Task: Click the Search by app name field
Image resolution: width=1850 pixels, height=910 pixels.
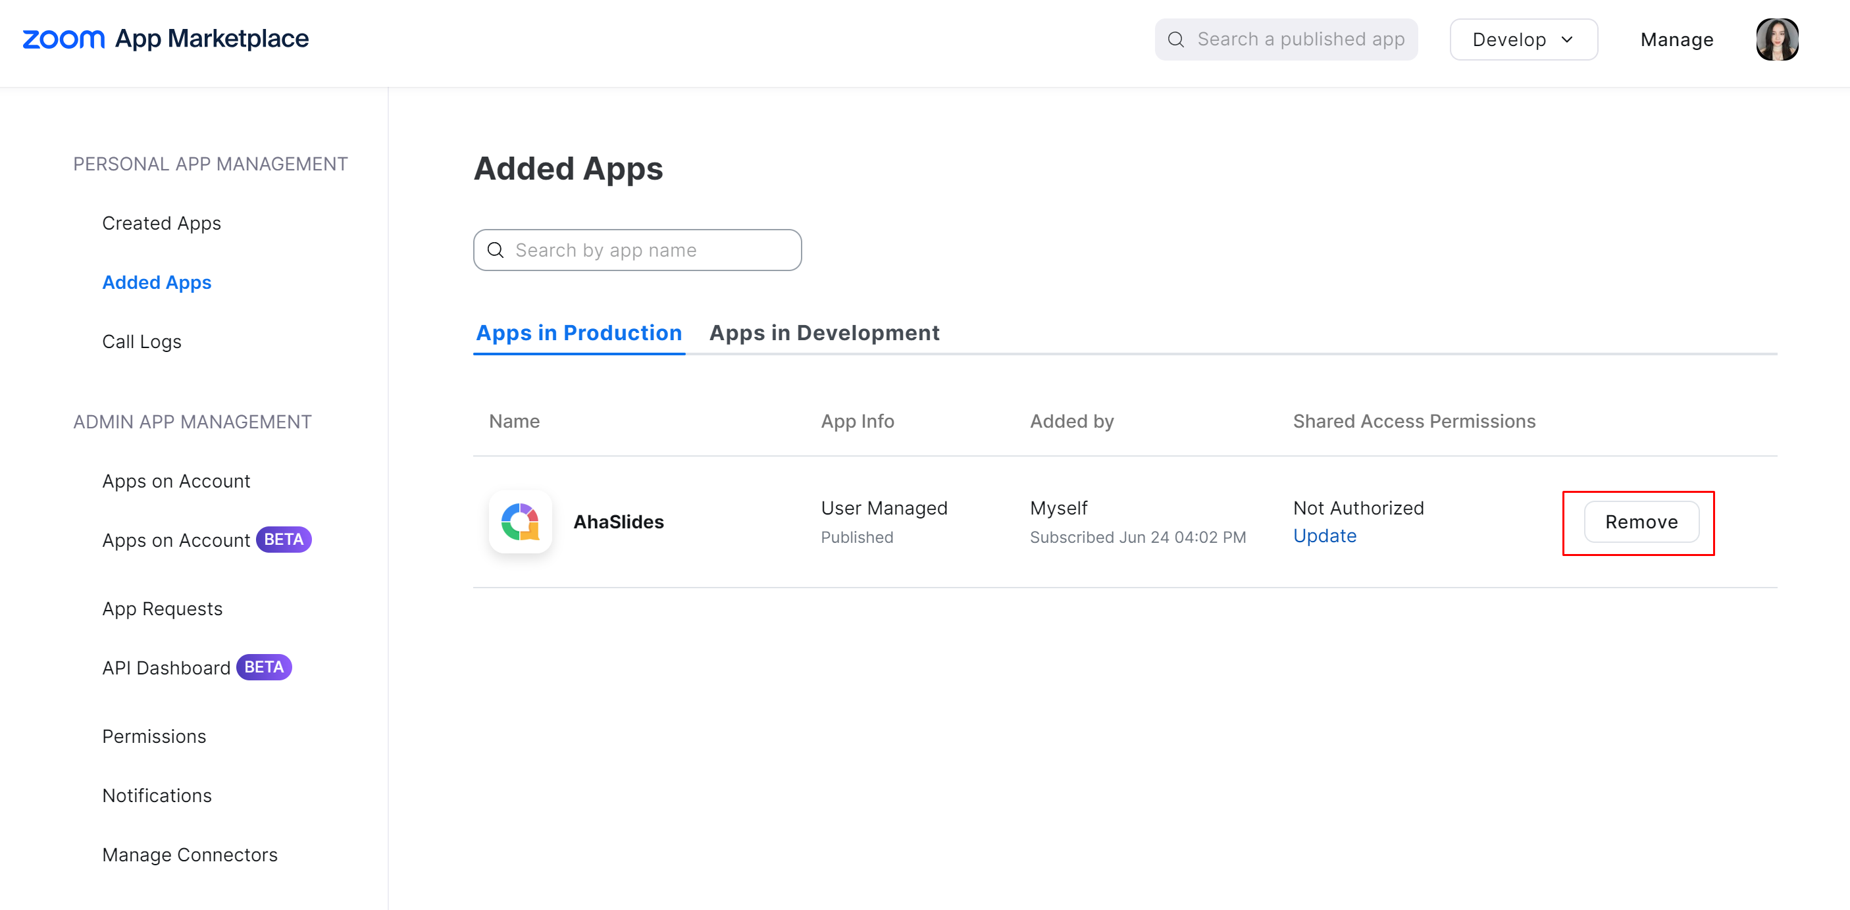Action: (x=637, y=250)
